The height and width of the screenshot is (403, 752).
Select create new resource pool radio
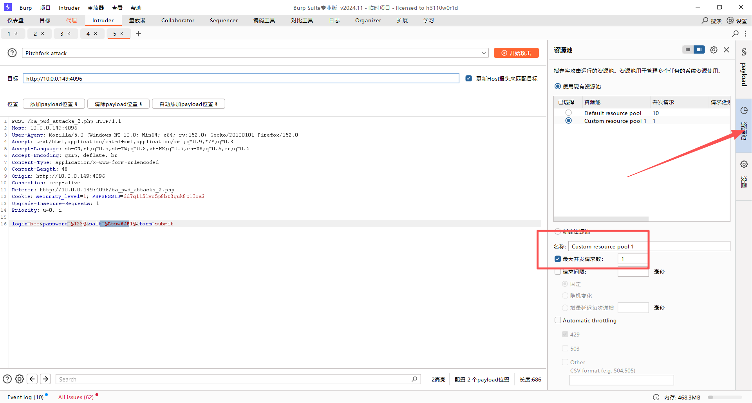(558, 232)
